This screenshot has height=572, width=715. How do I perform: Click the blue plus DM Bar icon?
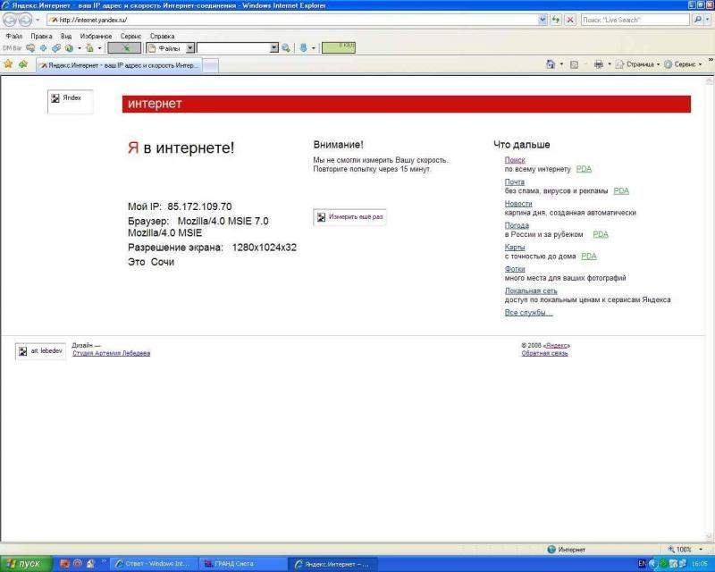pyautogui.click(x=43, y=48)
